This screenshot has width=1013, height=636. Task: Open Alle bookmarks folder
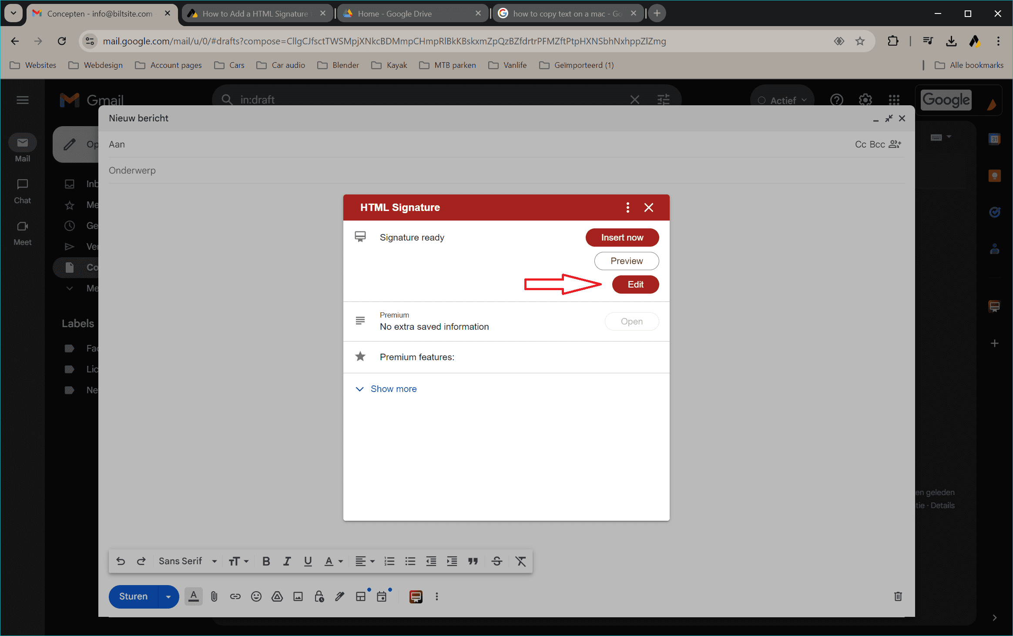pos(969,65)
